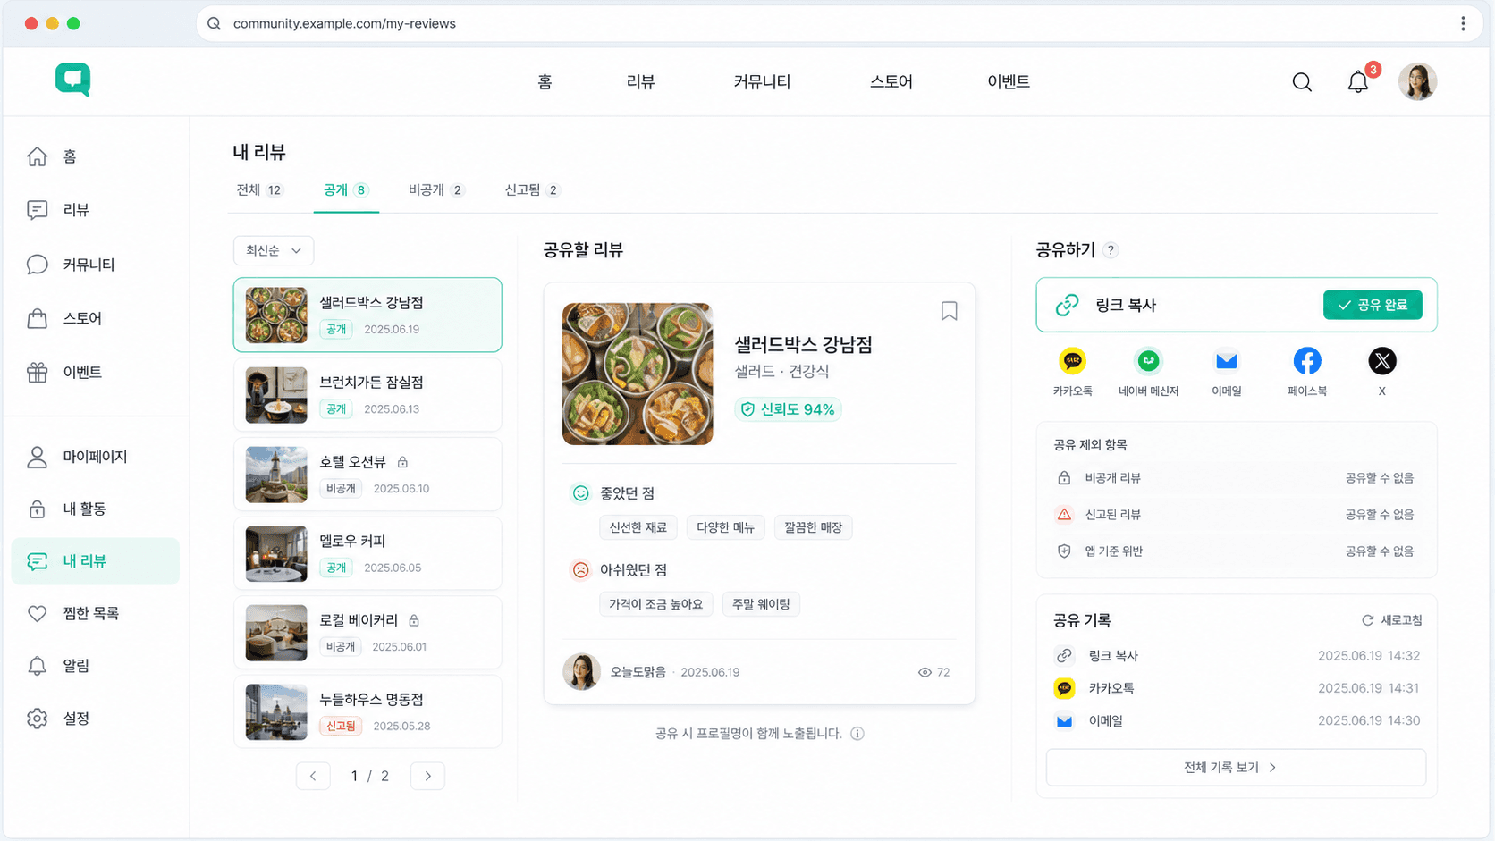Click the 신고된 리뷰 exclusion row
The height and width of the screenshot is (841, 1495).
1236,515
